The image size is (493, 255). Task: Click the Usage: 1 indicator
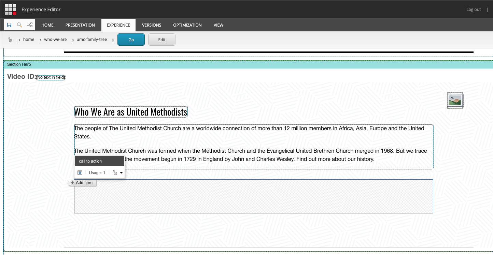click(97, 173)
